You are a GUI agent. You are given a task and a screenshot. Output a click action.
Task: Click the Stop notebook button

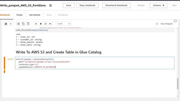pos(87,5)
